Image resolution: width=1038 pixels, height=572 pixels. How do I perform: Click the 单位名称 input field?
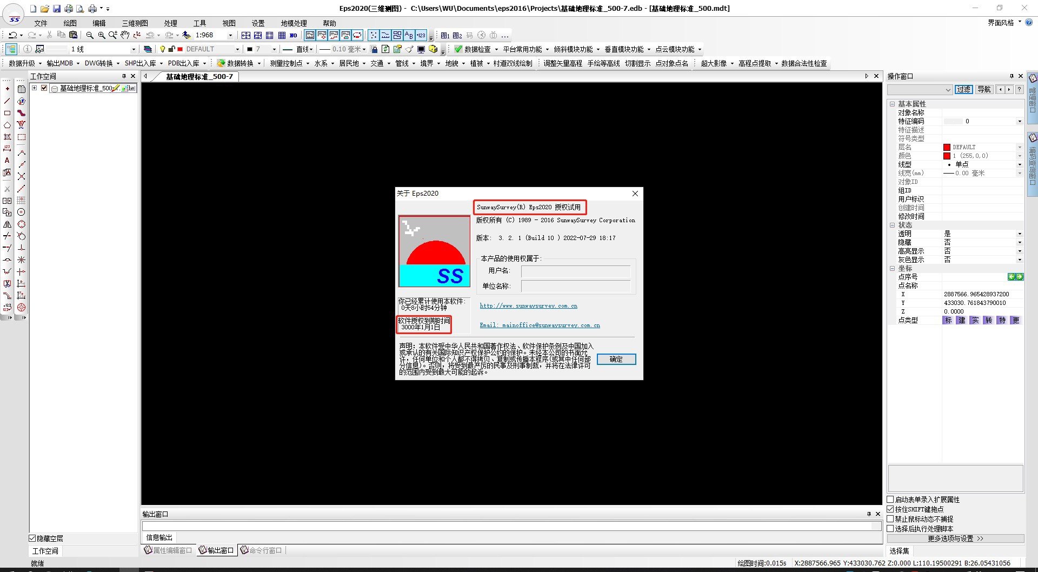pos(576,286)
